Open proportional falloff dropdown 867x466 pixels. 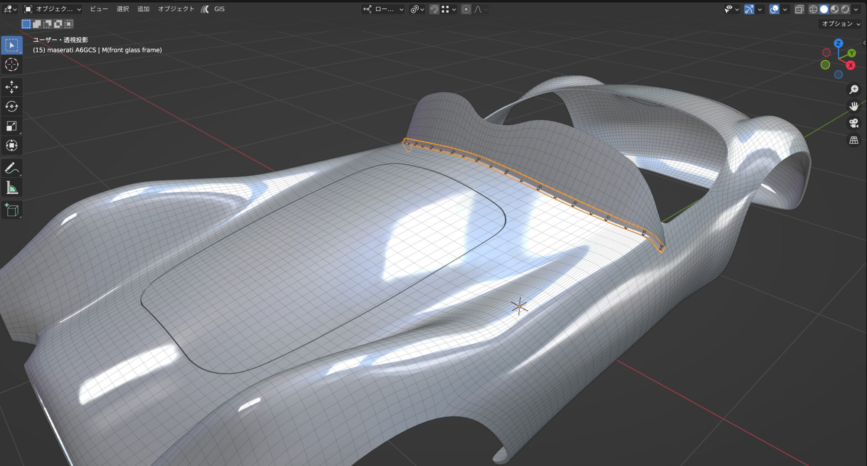click(480, 9)
